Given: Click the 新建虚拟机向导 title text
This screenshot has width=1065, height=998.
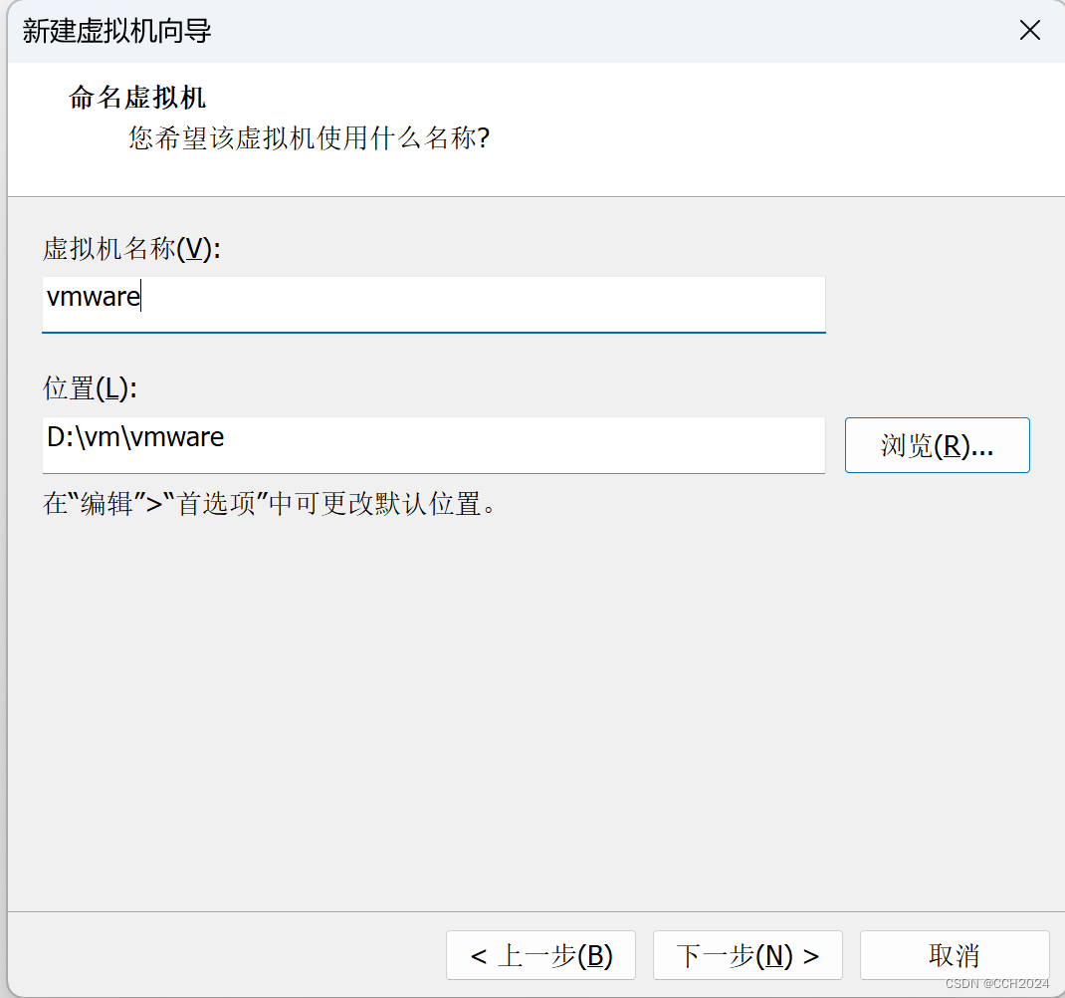Looking at the screenshot, I should pyautogui.click(x=116, y=31).
